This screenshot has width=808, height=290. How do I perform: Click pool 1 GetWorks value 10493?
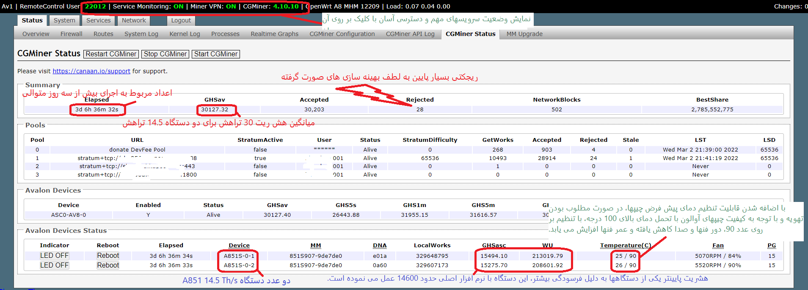(x=498, y=158)
